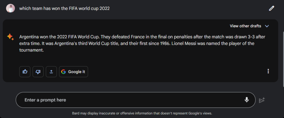Click the word "tournament" ending the response

pyautogui.click(x=31, y=51)
